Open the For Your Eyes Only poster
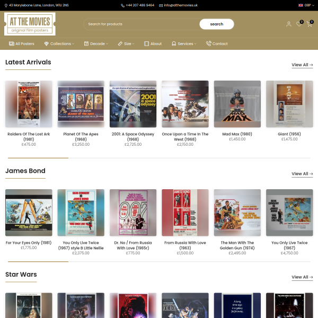 point(29,213)
